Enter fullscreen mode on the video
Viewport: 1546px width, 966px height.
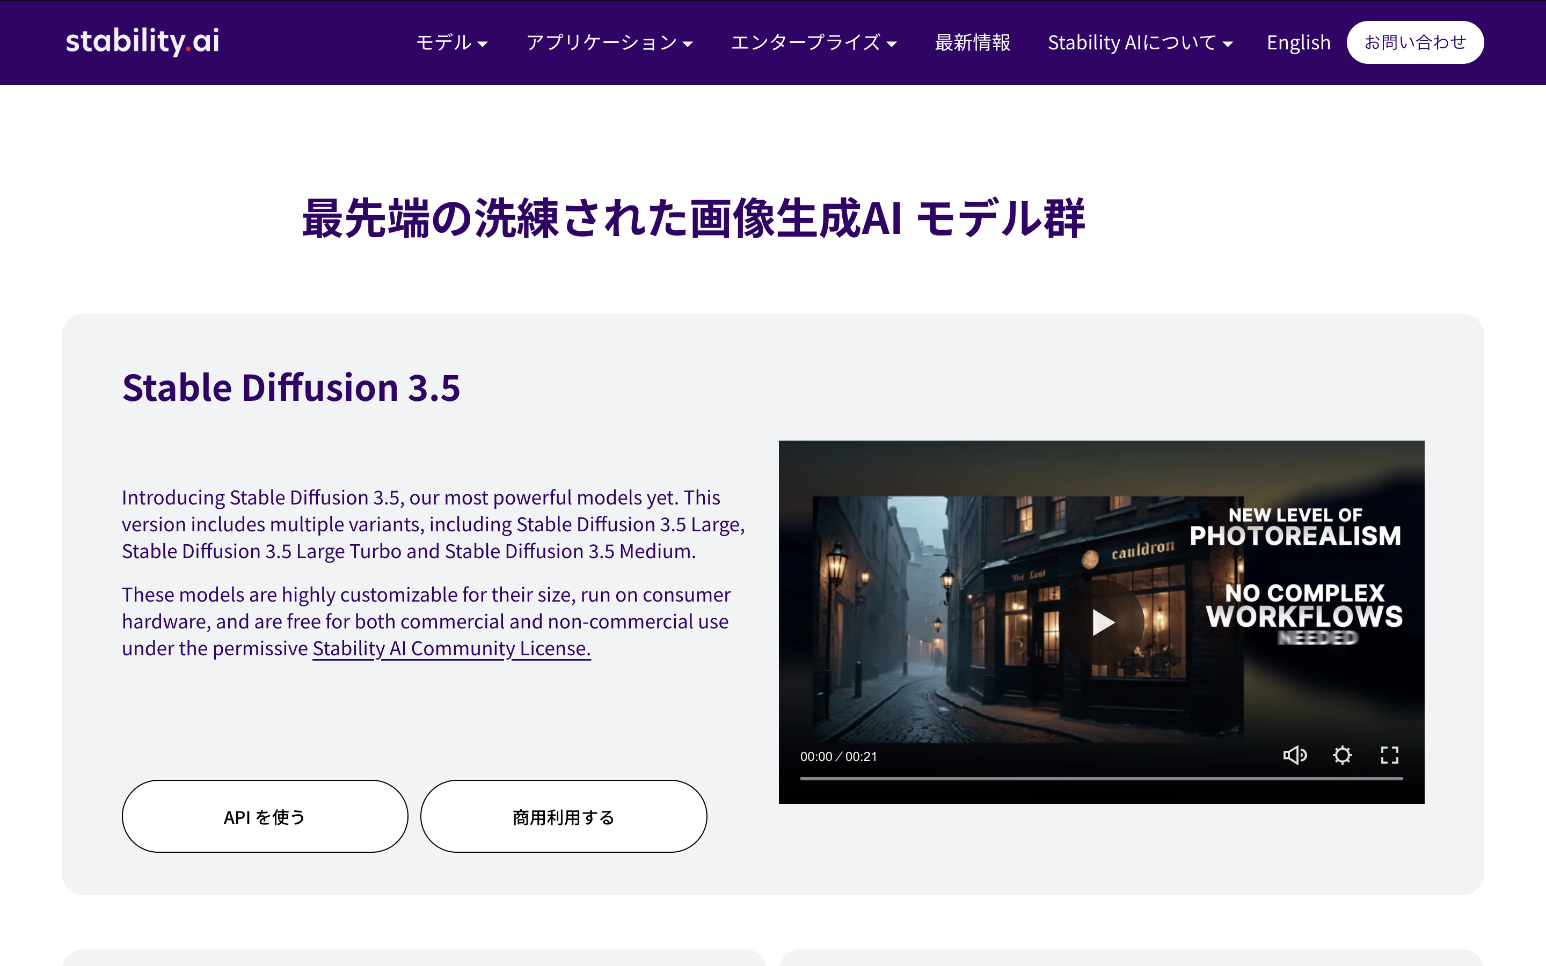point(1389,755)
